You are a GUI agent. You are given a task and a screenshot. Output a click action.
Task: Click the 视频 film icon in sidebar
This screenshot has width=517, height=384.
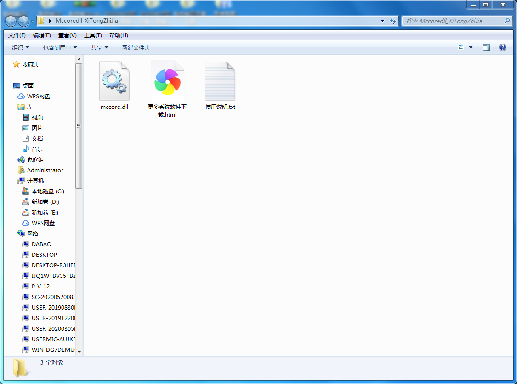tap(26, 117)
